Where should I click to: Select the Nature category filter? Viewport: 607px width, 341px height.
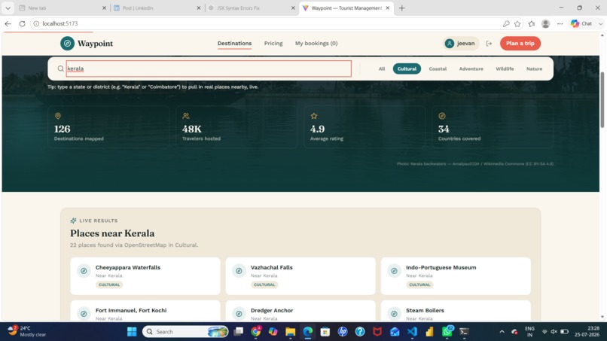point(534,69)
